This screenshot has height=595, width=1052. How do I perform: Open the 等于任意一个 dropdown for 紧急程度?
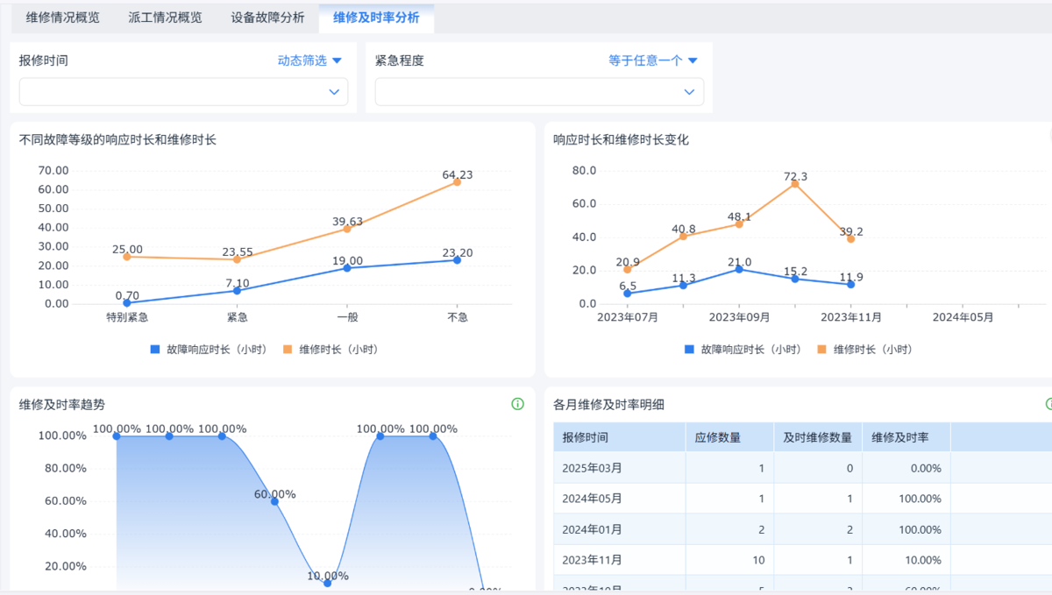(646, 60)
